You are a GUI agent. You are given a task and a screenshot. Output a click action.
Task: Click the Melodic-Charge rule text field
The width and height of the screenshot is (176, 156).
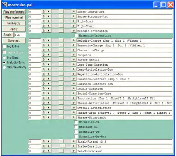point(125,40)
